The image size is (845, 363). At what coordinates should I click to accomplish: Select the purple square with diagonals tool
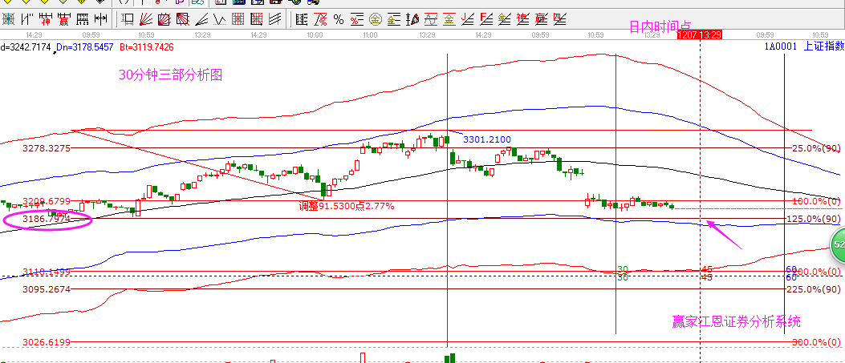point(165,20)
